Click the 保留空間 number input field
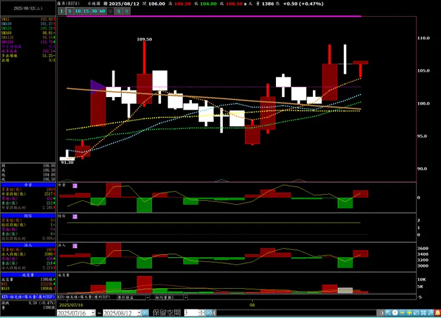Image resolution: width=441 pixels, height=318 pixels. [191, 313]
